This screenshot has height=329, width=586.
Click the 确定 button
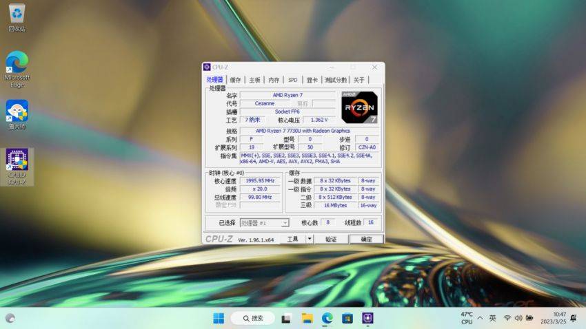(x=365, y=239)
